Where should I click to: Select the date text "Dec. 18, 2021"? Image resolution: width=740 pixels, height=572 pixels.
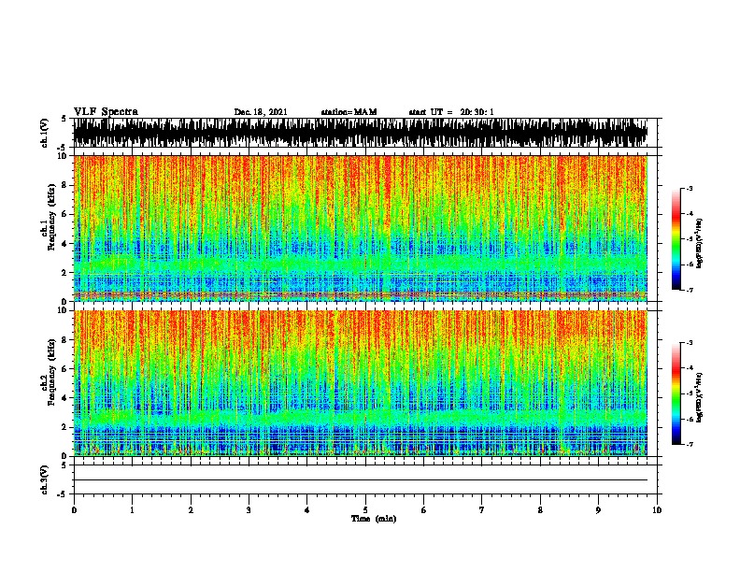point(261,112)
